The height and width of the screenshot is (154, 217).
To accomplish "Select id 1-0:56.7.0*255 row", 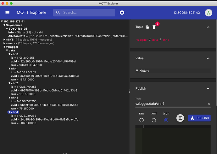I will (24, 101).
